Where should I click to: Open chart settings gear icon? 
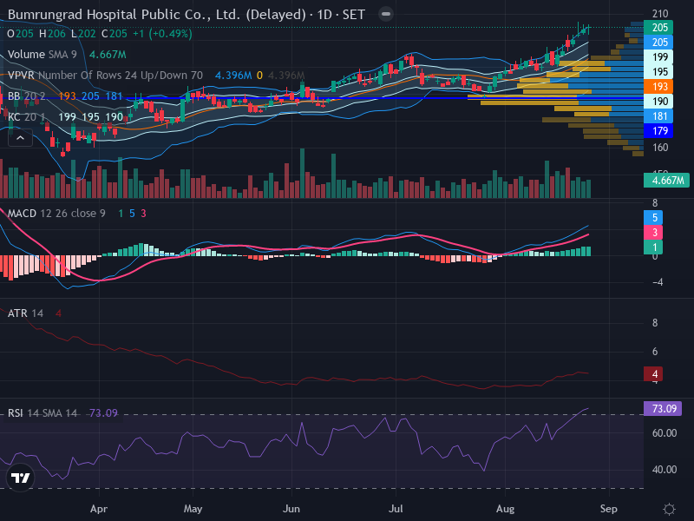click(x=669, y=509)
